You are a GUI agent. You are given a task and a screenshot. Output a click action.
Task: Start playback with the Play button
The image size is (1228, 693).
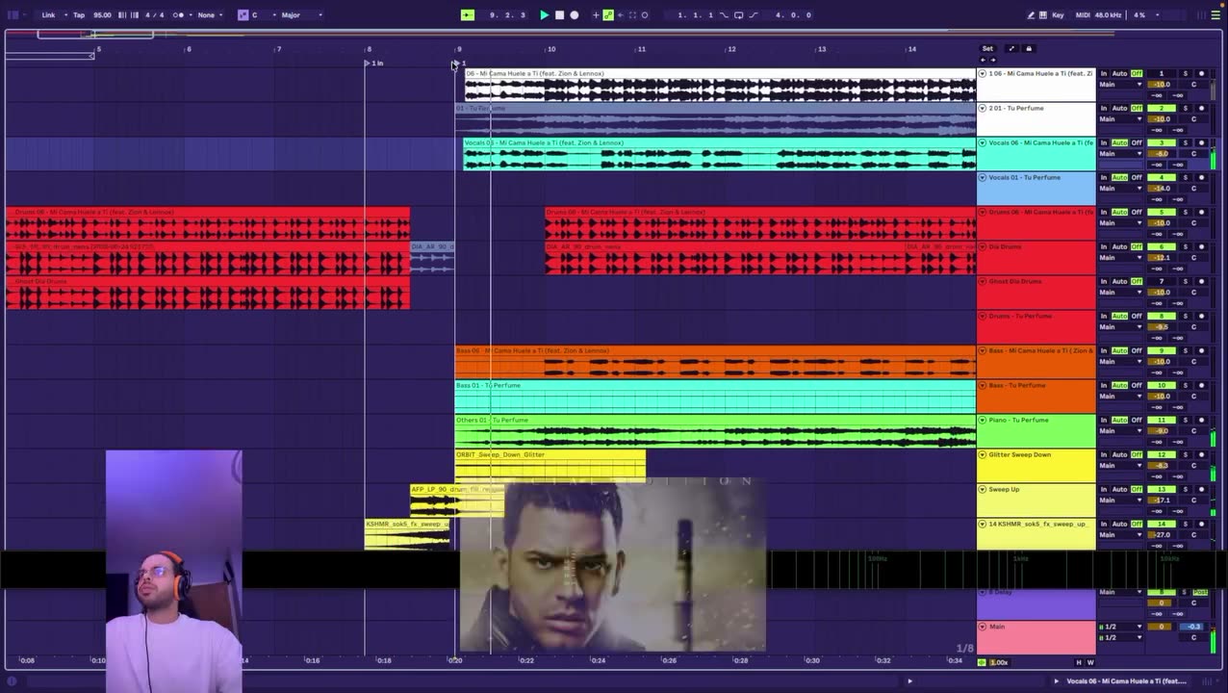click(x=544, y=14)
